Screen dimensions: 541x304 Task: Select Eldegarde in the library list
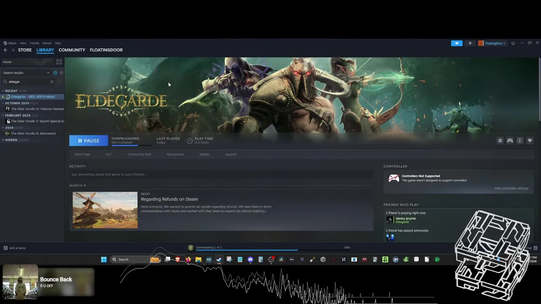(32, 97)
